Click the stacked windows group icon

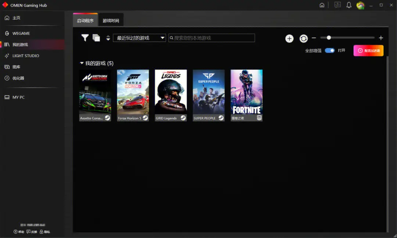pyautogui.click(x=96, y=38)
